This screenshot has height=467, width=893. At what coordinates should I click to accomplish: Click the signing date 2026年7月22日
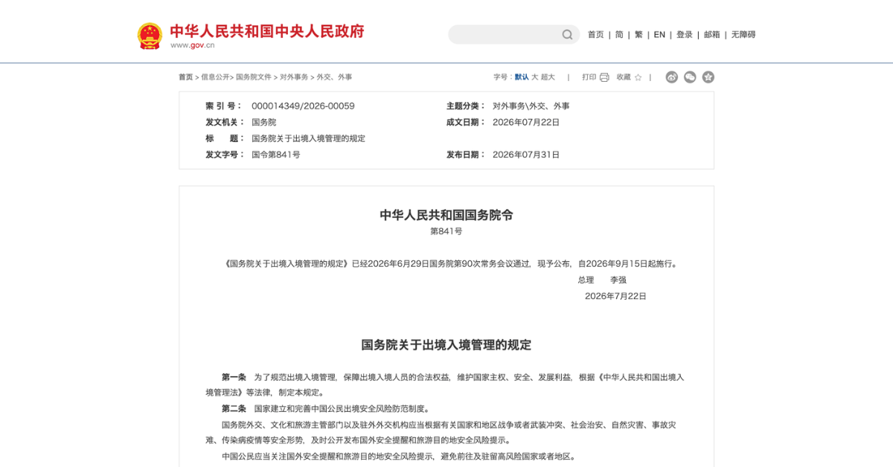[615, 297]
